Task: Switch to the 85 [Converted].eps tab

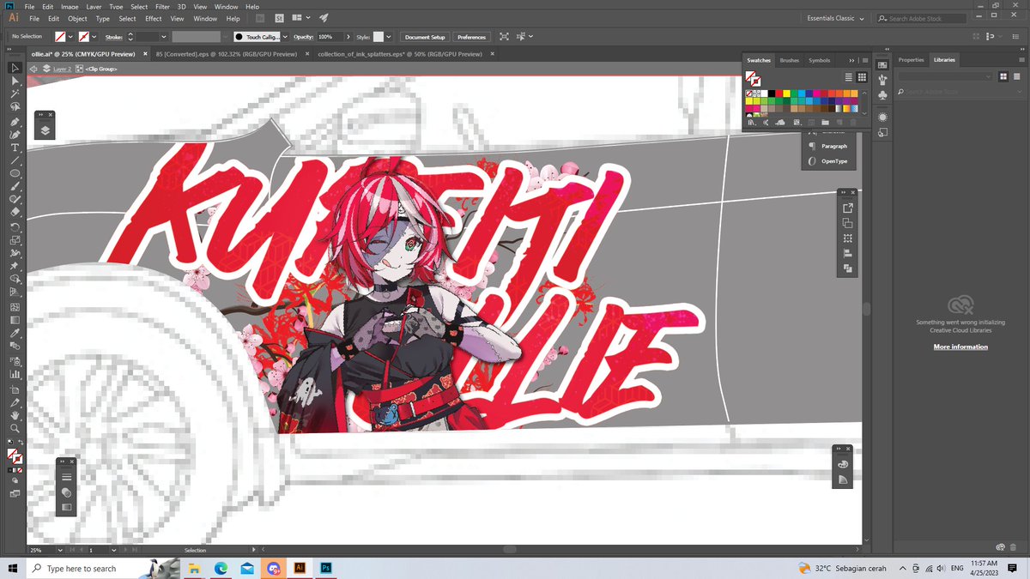Action: pyautogui.click(x=227, y=53)
